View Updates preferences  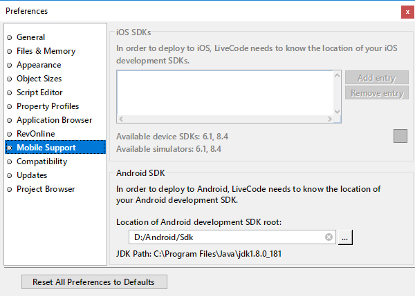32,175
